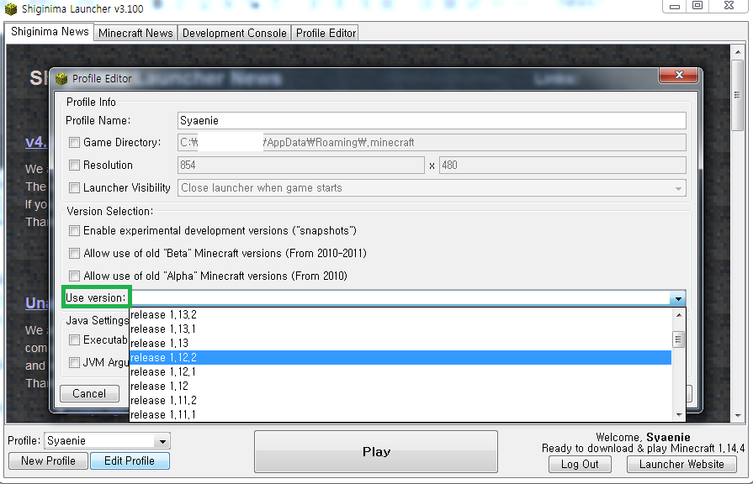Screen dimensions: 753x484
Task: Open the v4. news link behind dialog
Action: pyautogui.click(x=36, y=142)
